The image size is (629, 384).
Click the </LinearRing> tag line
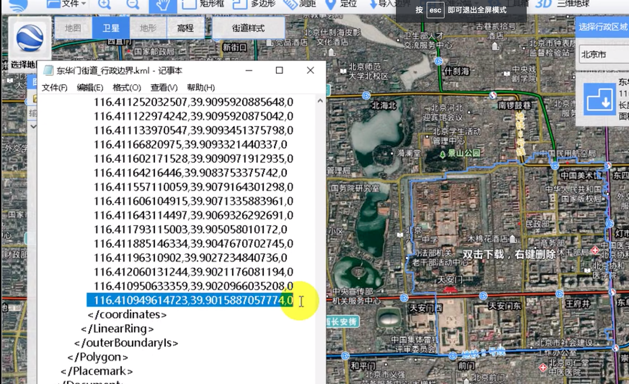point(117,329)
